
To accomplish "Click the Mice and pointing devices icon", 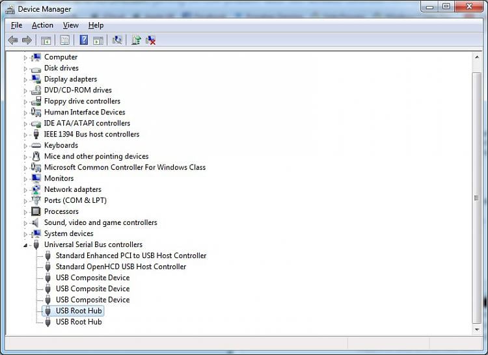I will tap(36, 156).
